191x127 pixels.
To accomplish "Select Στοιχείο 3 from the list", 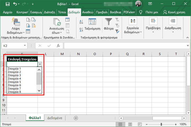I will coord(14,75).
